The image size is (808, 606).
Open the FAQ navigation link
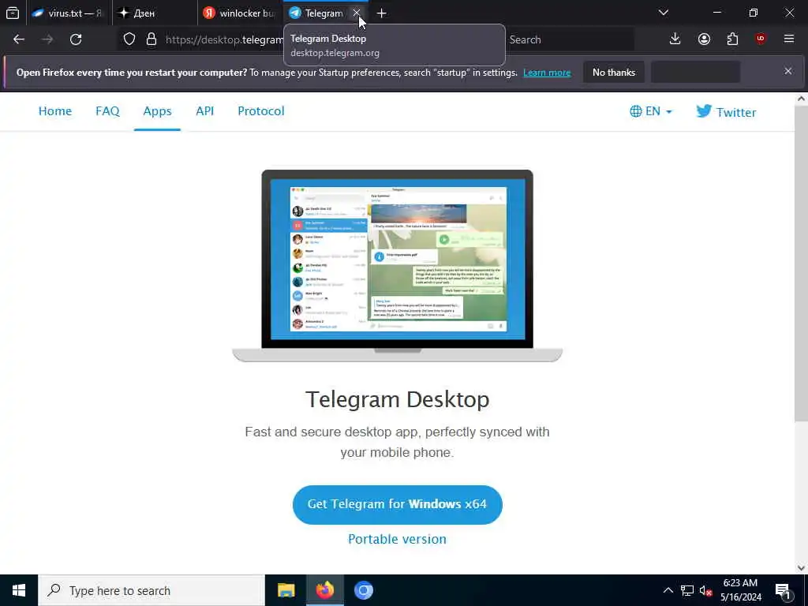107,111
